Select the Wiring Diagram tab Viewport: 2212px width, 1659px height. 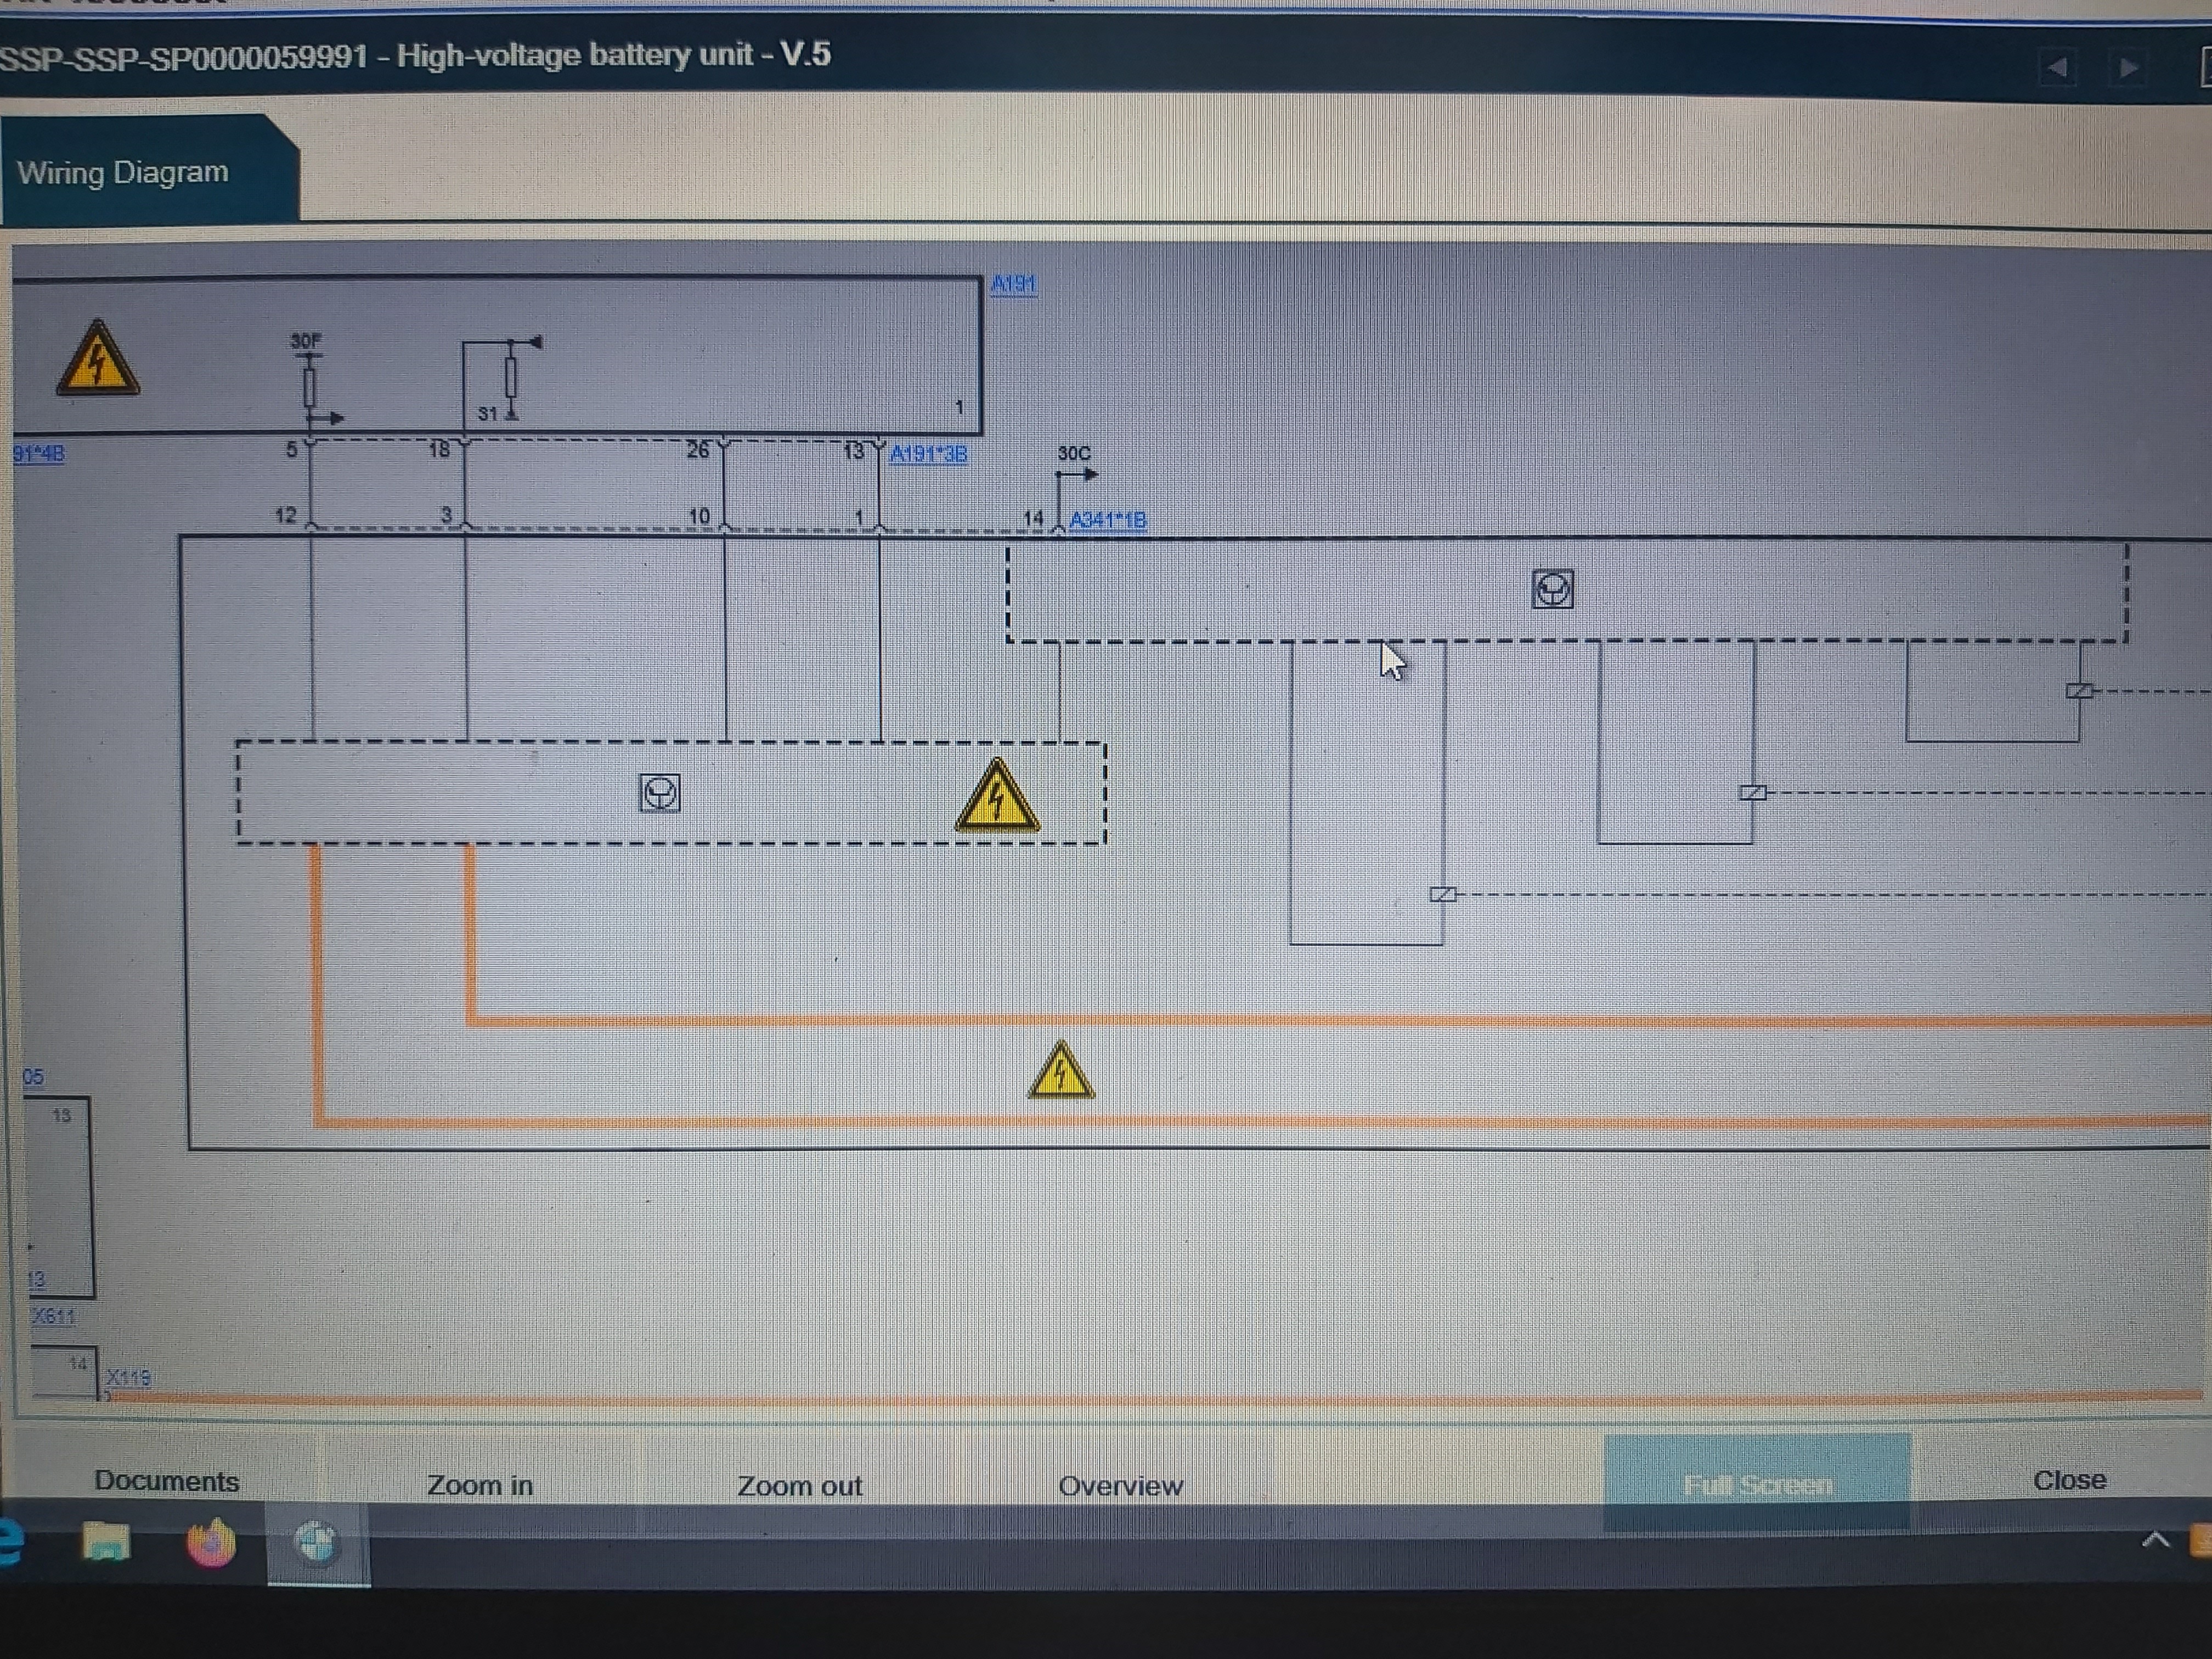123,172
